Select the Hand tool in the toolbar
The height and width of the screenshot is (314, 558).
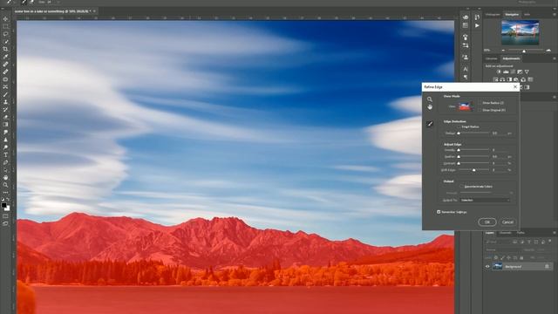5,177
